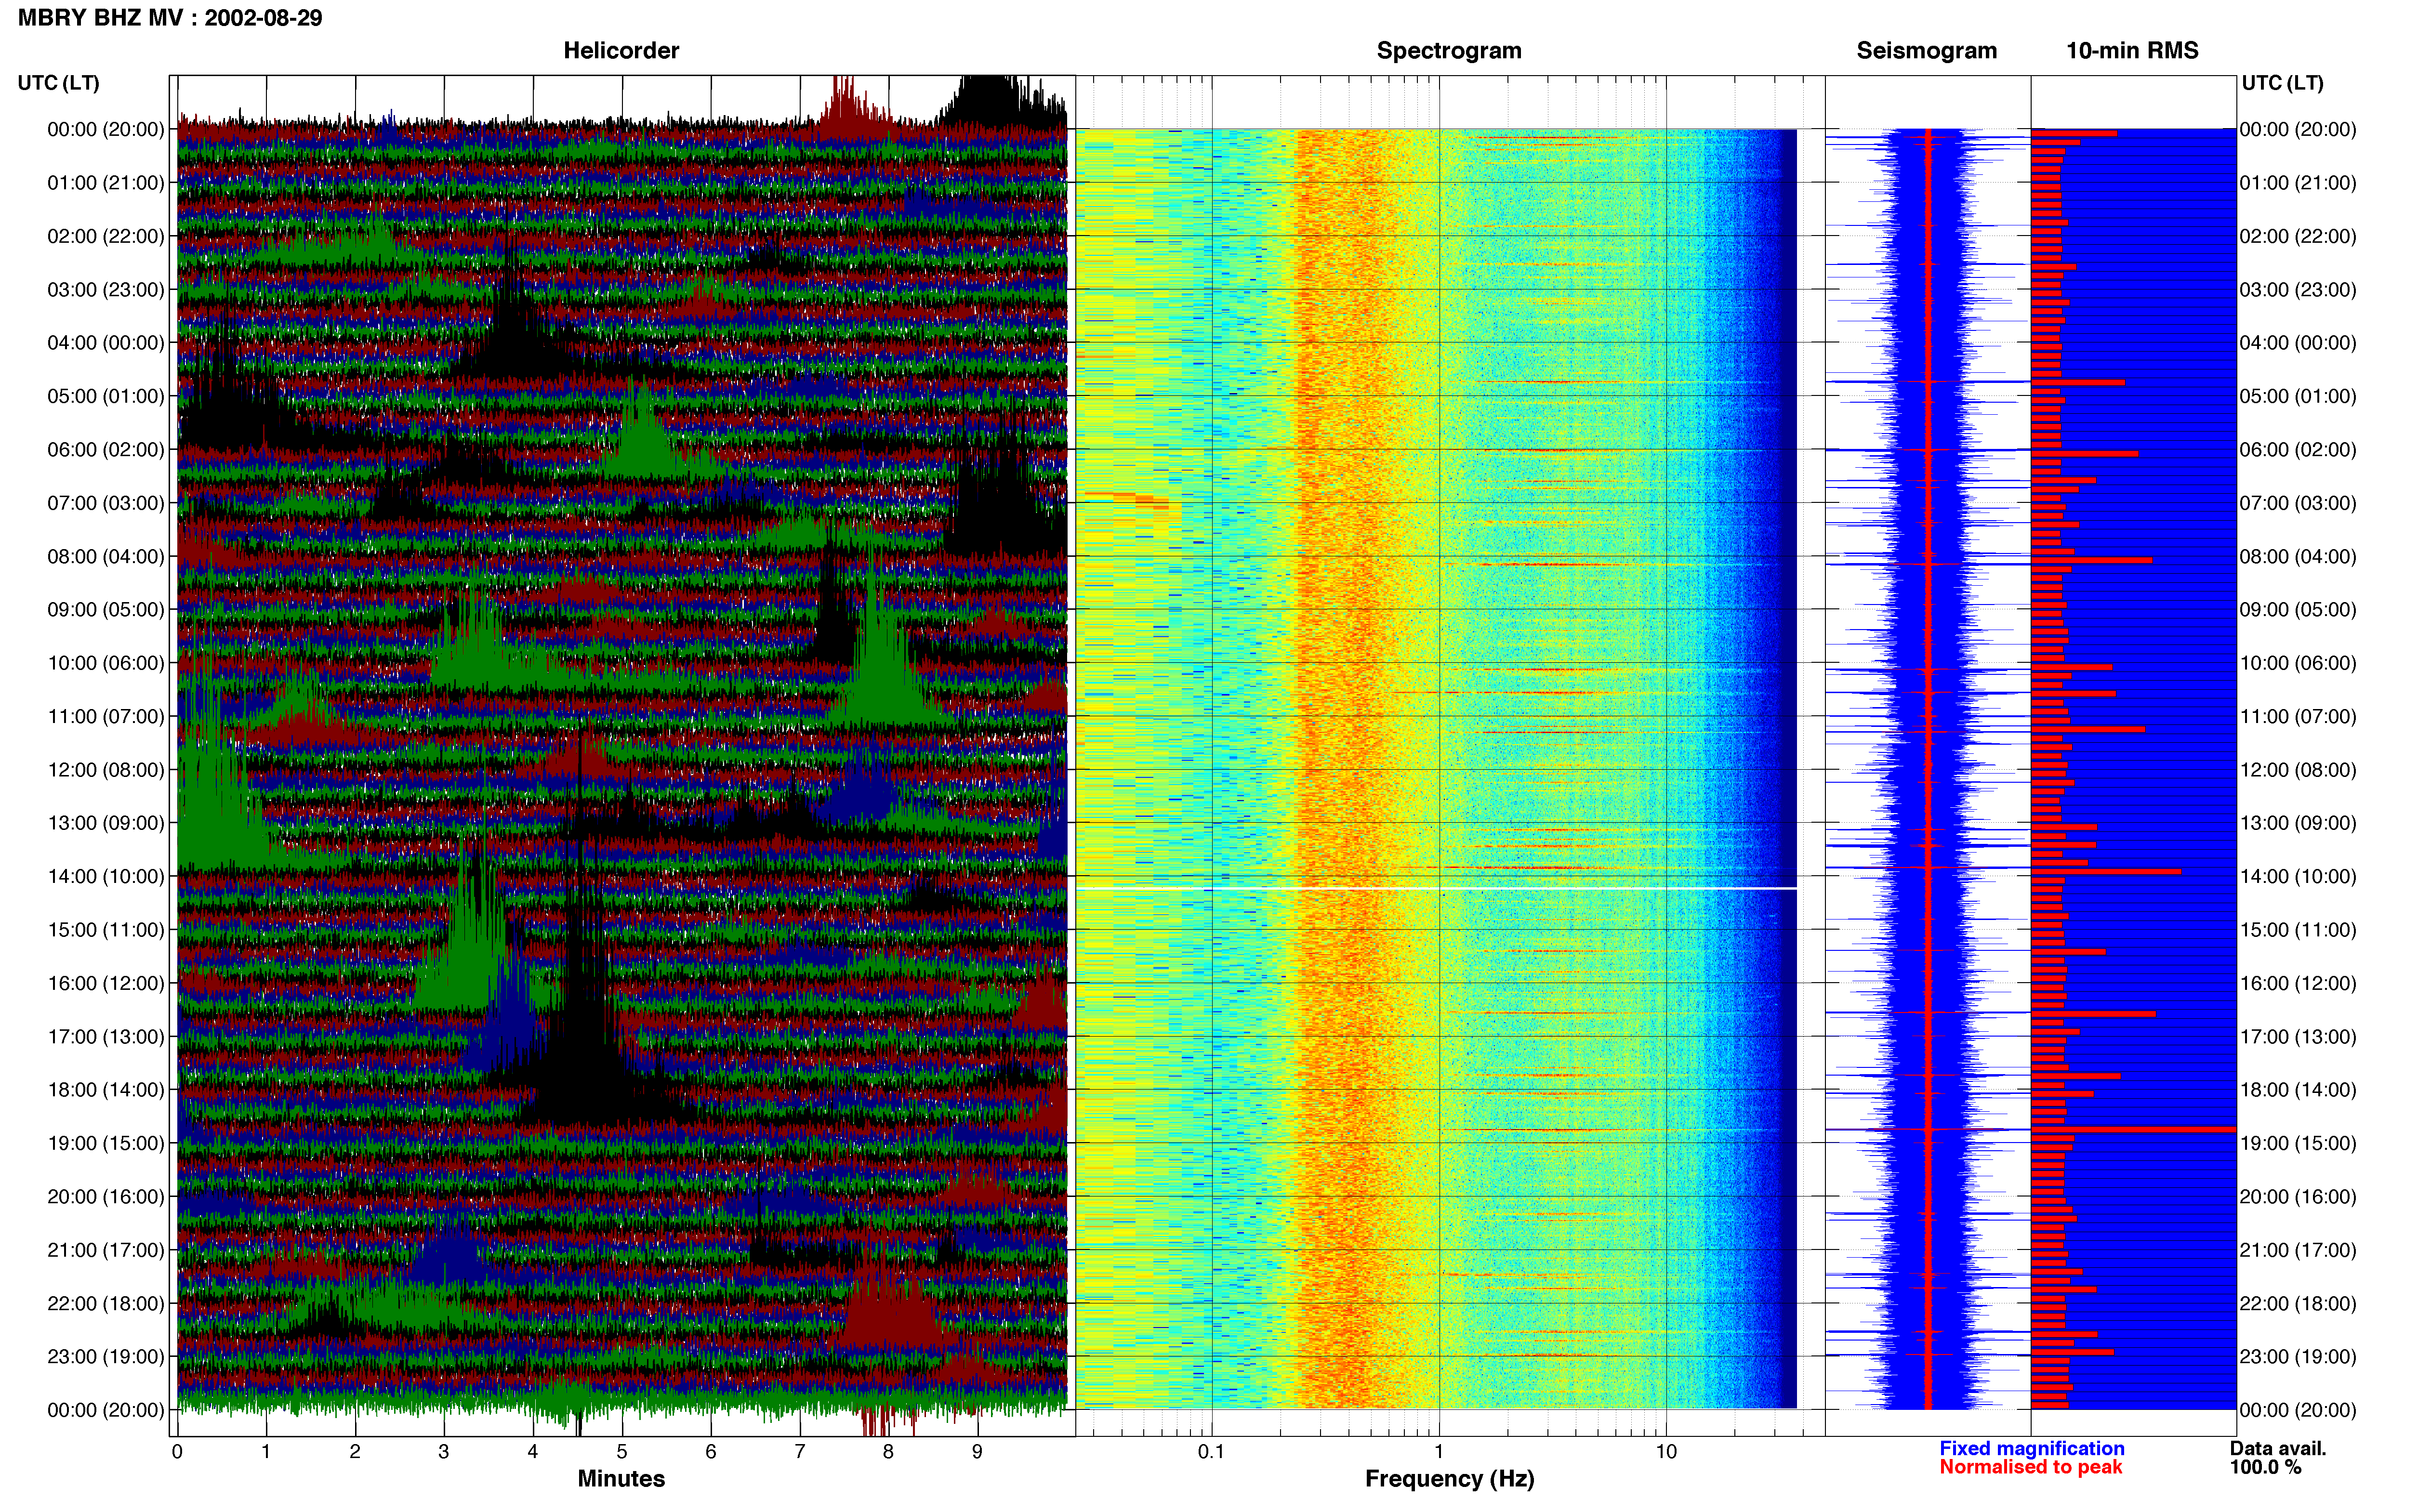This screenshot has width=2418, height=1512.
Task: Click '23:00 (19:00)' on the right time axis
Action: point(2298,1356)
